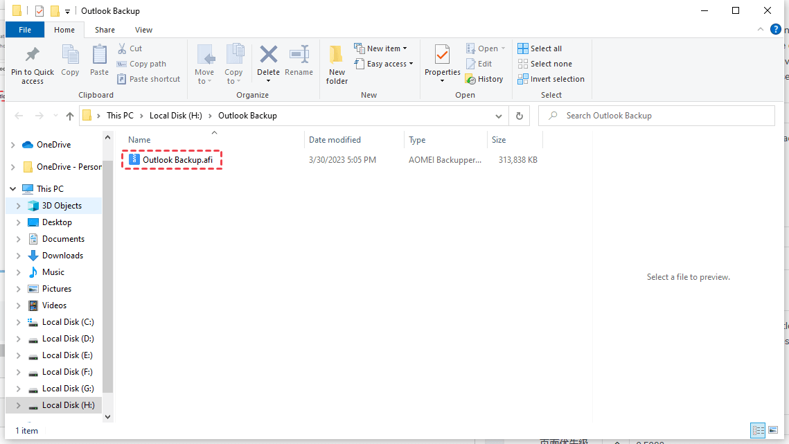The height and width of the screenshot is (444, 789).
Task: Switch to the View ribbon tab
Action: click(x=143, y=30)
